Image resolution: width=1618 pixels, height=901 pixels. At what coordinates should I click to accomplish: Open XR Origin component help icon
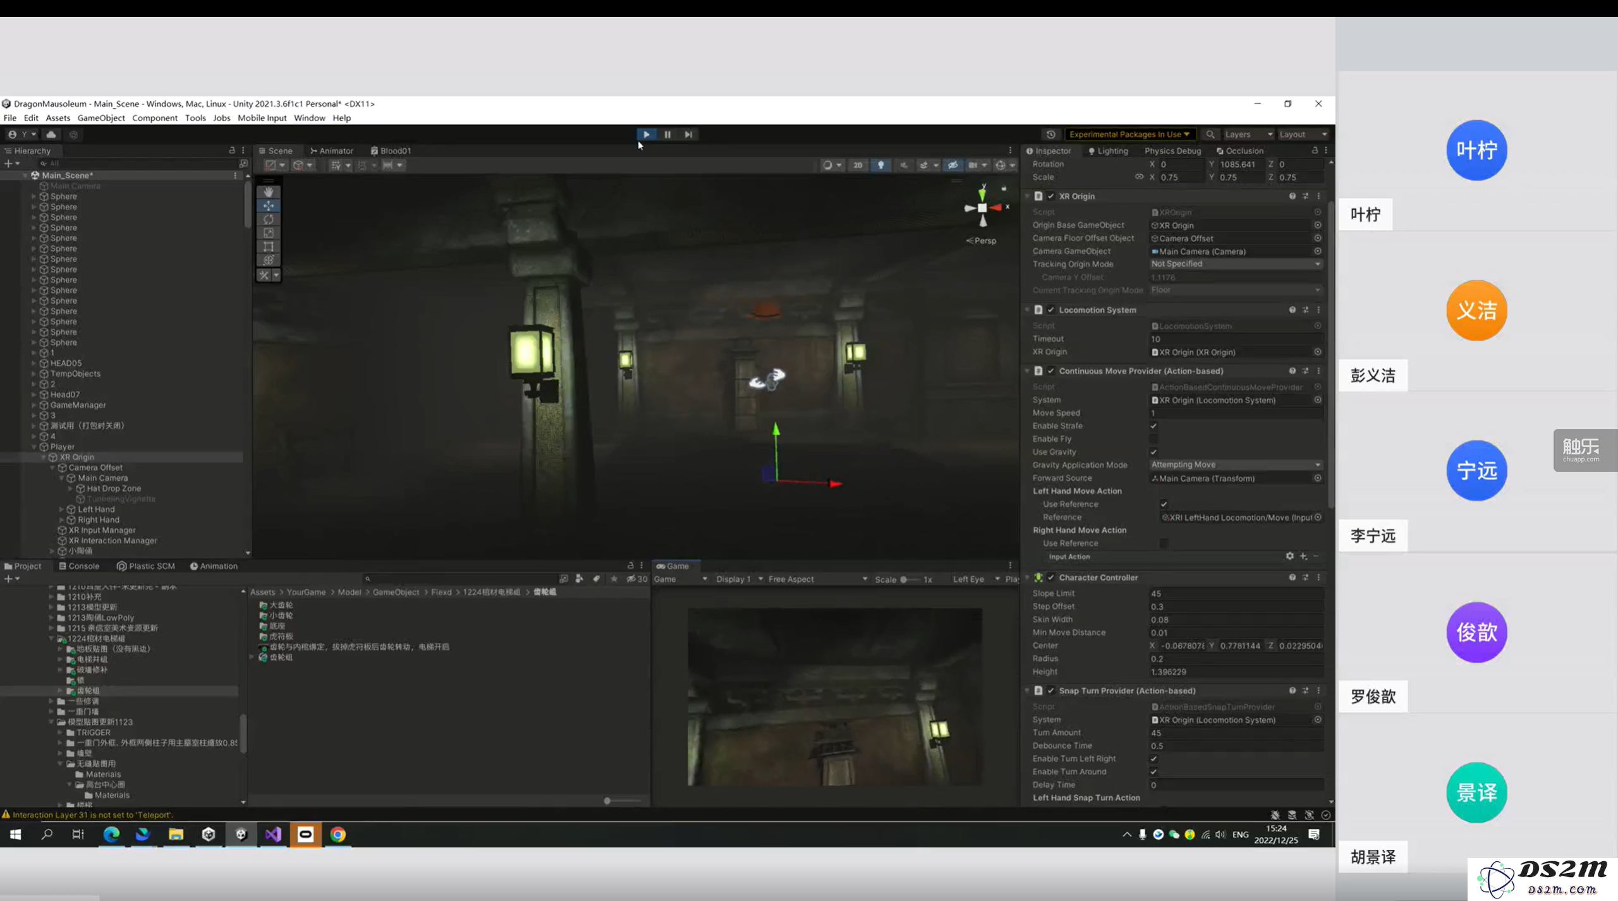(x=1293, y=196)
